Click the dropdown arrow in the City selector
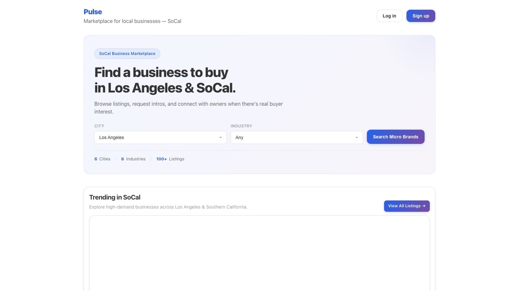The width and height of the screenshot is (519, 291). tap(221, 137)
